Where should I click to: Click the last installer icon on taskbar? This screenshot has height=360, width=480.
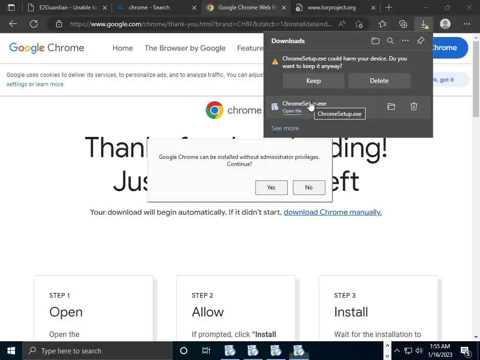[299, 351]
